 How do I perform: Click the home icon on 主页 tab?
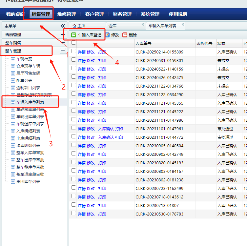74,26
